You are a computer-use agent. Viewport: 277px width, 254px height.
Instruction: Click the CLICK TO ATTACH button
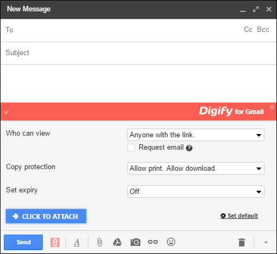(46, 216)
